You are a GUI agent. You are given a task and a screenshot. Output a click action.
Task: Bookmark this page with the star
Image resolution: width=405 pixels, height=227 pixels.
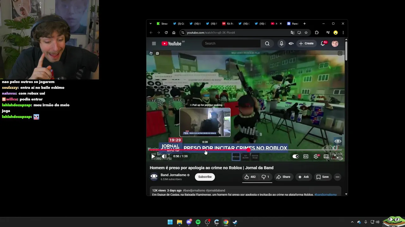(306, 32)
